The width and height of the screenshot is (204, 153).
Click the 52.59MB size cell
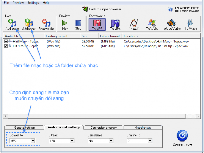coord(88,46)
